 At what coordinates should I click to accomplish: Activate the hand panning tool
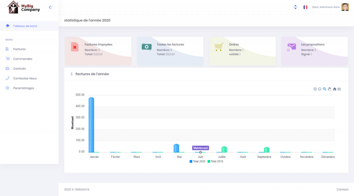329,89
